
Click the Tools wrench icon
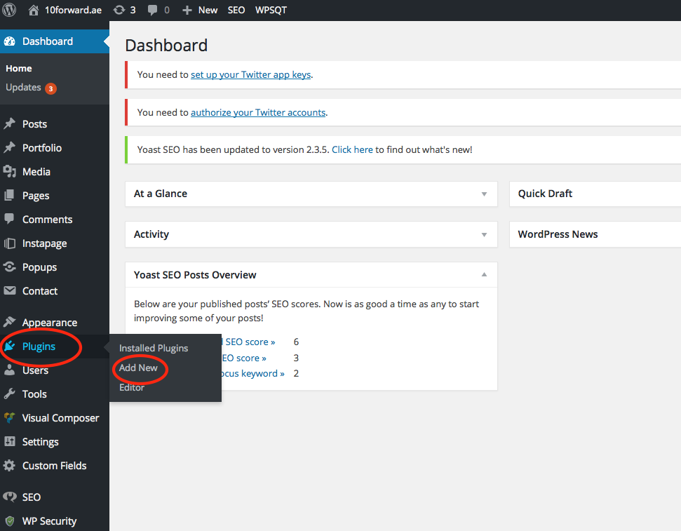coord(10,394)
